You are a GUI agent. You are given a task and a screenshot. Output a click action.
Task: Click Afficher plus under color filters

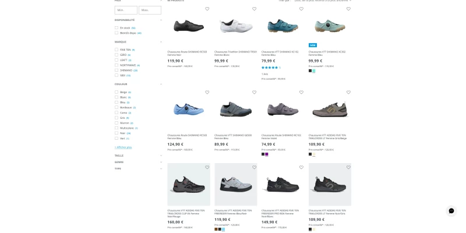tap(123, 147)
